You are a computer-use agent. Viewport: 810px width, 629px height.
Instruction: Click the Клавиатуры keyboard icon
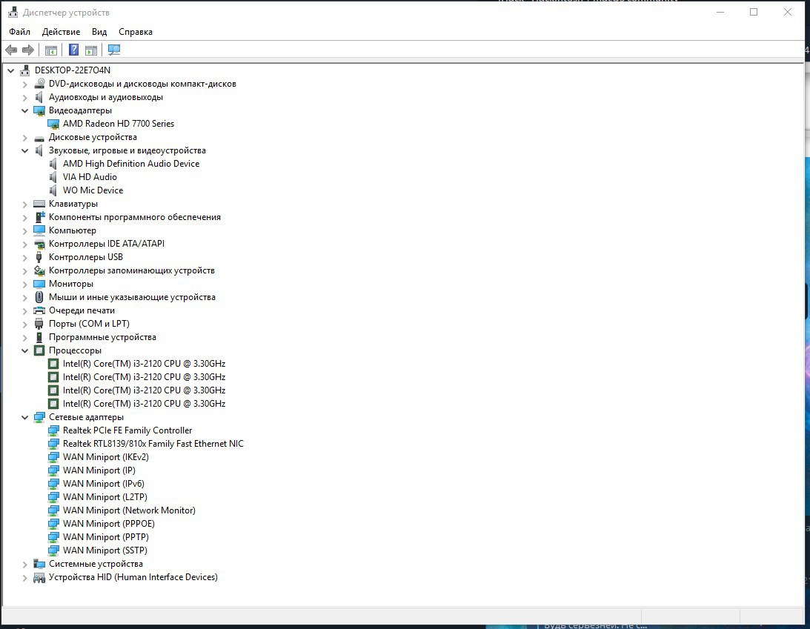point(39,204)
